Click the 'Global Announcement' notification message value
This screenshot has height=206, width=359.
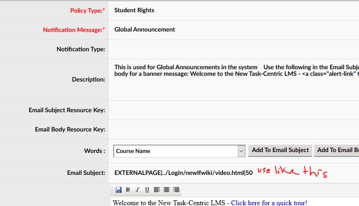(x=144, y=30)
